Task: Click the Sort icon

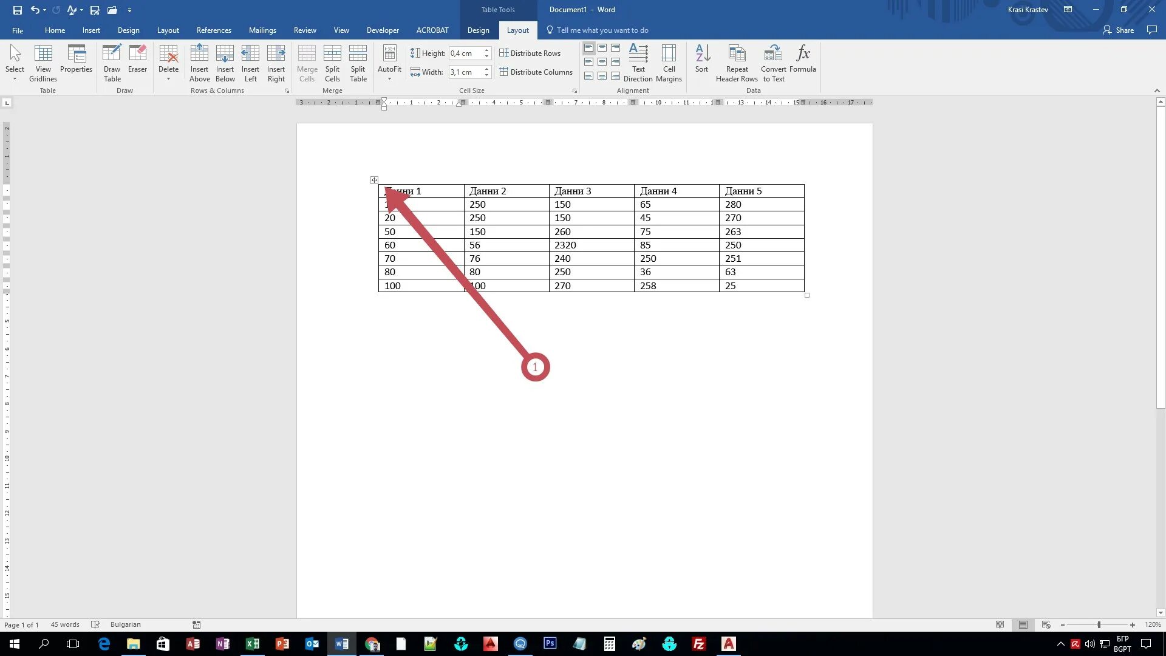Action: tap(701, 60)
